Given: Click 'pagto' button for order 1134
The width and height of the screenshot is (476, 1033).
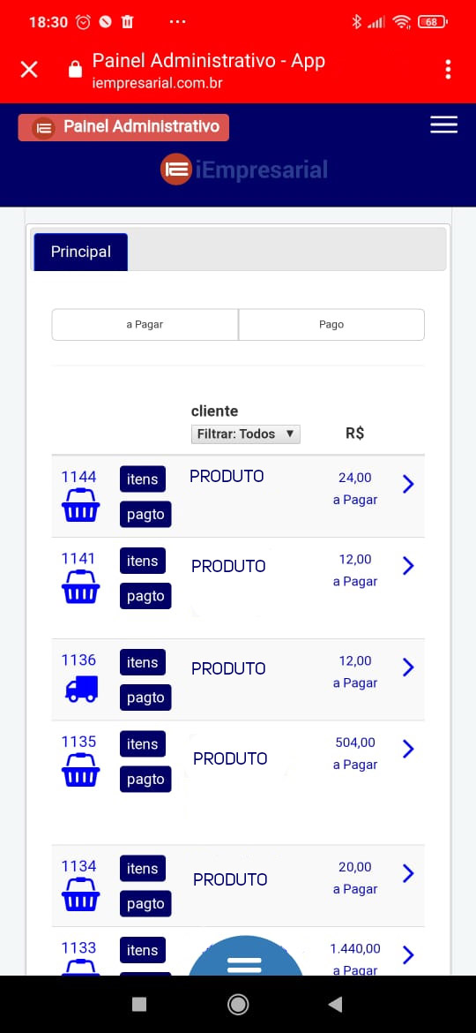Looking at the screenshot, I should tap(145, 904).
